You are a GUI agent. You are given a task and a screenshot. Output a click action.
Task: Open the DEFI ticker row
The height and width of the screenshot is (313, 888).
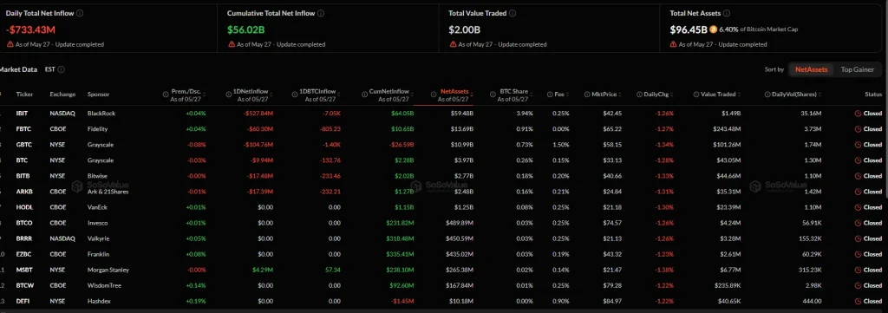click(23, 301)
